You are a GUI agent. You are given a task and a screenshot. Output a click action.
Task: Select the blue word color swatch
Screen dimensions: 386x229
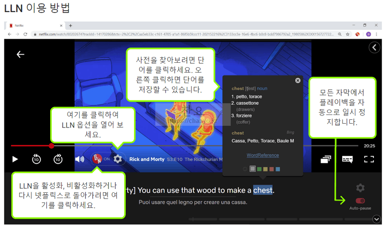point(278,169)
